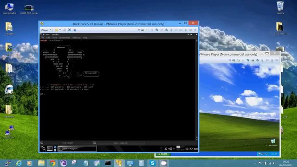Click the root ruby task button in Backtrack panel
The width and height of the screenshot is (297, 167).
pyautogui.click(x=77, y=148)
